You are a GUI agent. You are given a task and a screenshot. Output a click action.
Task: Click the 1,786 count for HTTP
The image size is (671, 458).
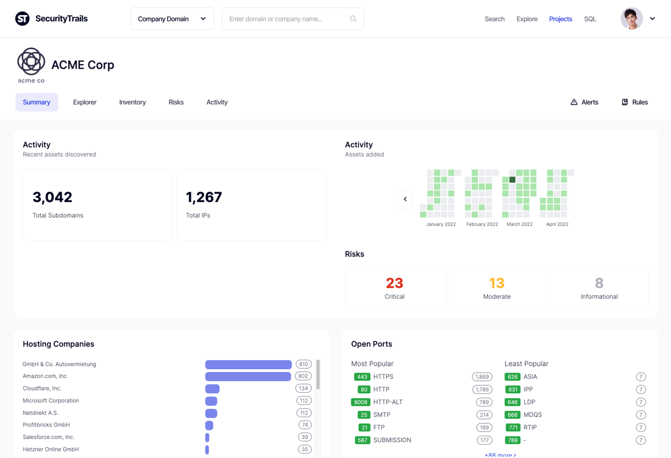(482, 389)
